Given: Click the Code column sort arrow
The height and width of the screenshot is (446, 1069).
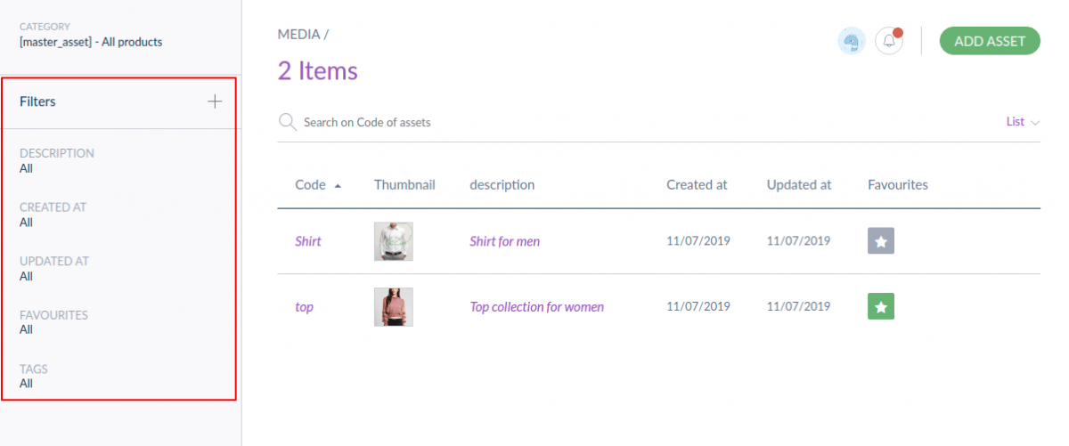Looking at the screenshot, I should point(338,186).
